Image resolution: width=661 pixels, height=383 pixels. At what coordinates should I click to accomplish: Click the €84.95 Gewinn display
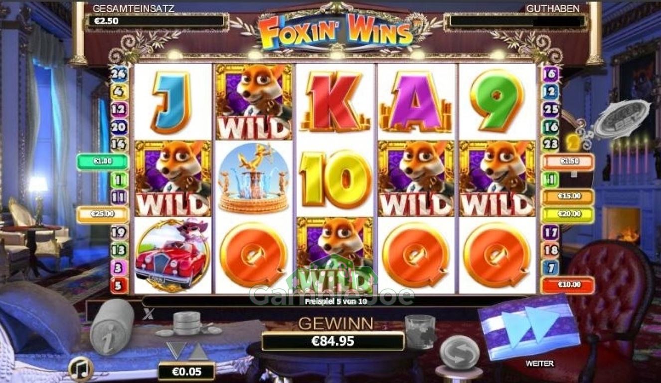click(x=332, y=341)
